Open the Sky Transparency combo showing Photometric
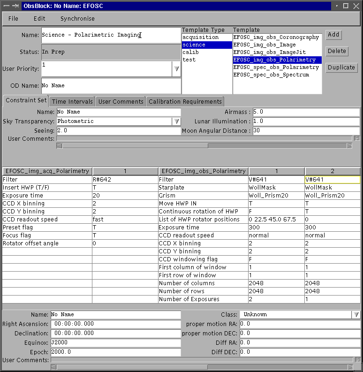This screenshot has height=372, width=363. coord(119,121)
